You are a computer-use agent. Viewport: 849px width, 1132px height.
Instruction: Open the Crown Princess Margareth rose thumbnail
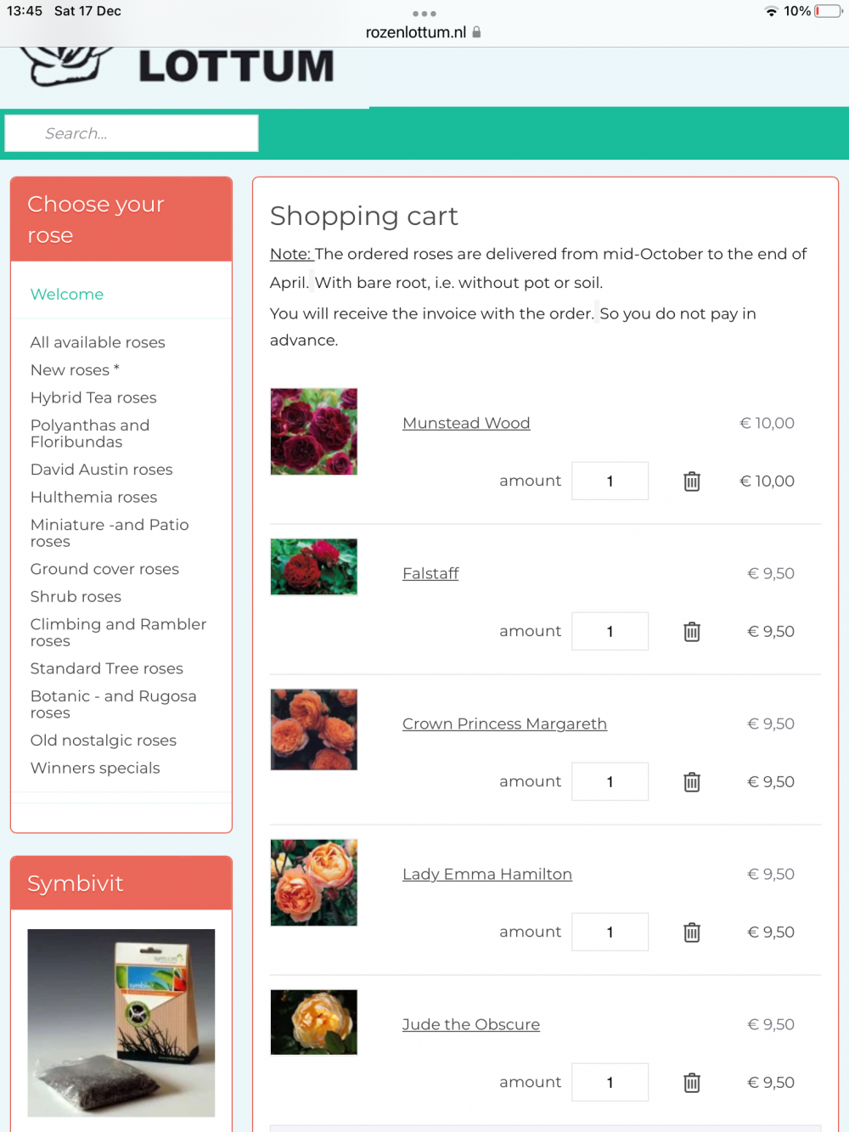314,729
